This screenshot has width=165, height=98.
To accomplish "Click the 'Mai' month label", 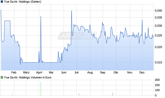I will pos(51,72).
